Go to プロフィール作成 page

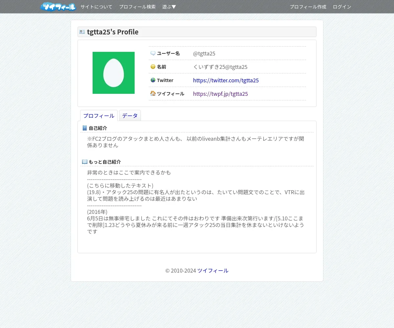(308, 7)
